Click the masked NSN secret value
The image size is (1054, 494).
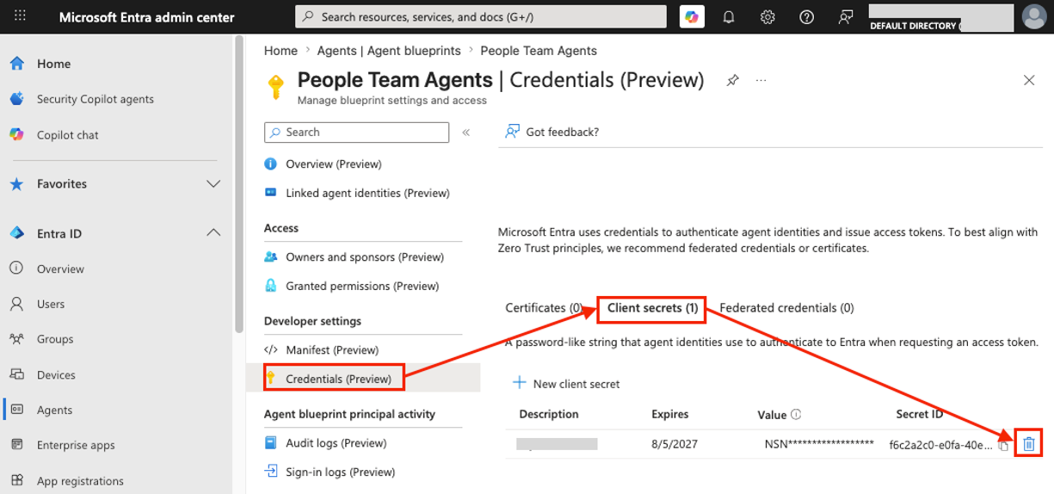point(819,444)
